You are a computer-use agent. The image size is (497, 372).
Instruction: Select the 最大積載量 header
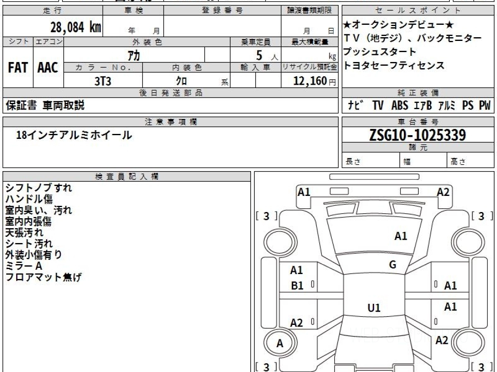pyautogui.click(x=309, y=42)
